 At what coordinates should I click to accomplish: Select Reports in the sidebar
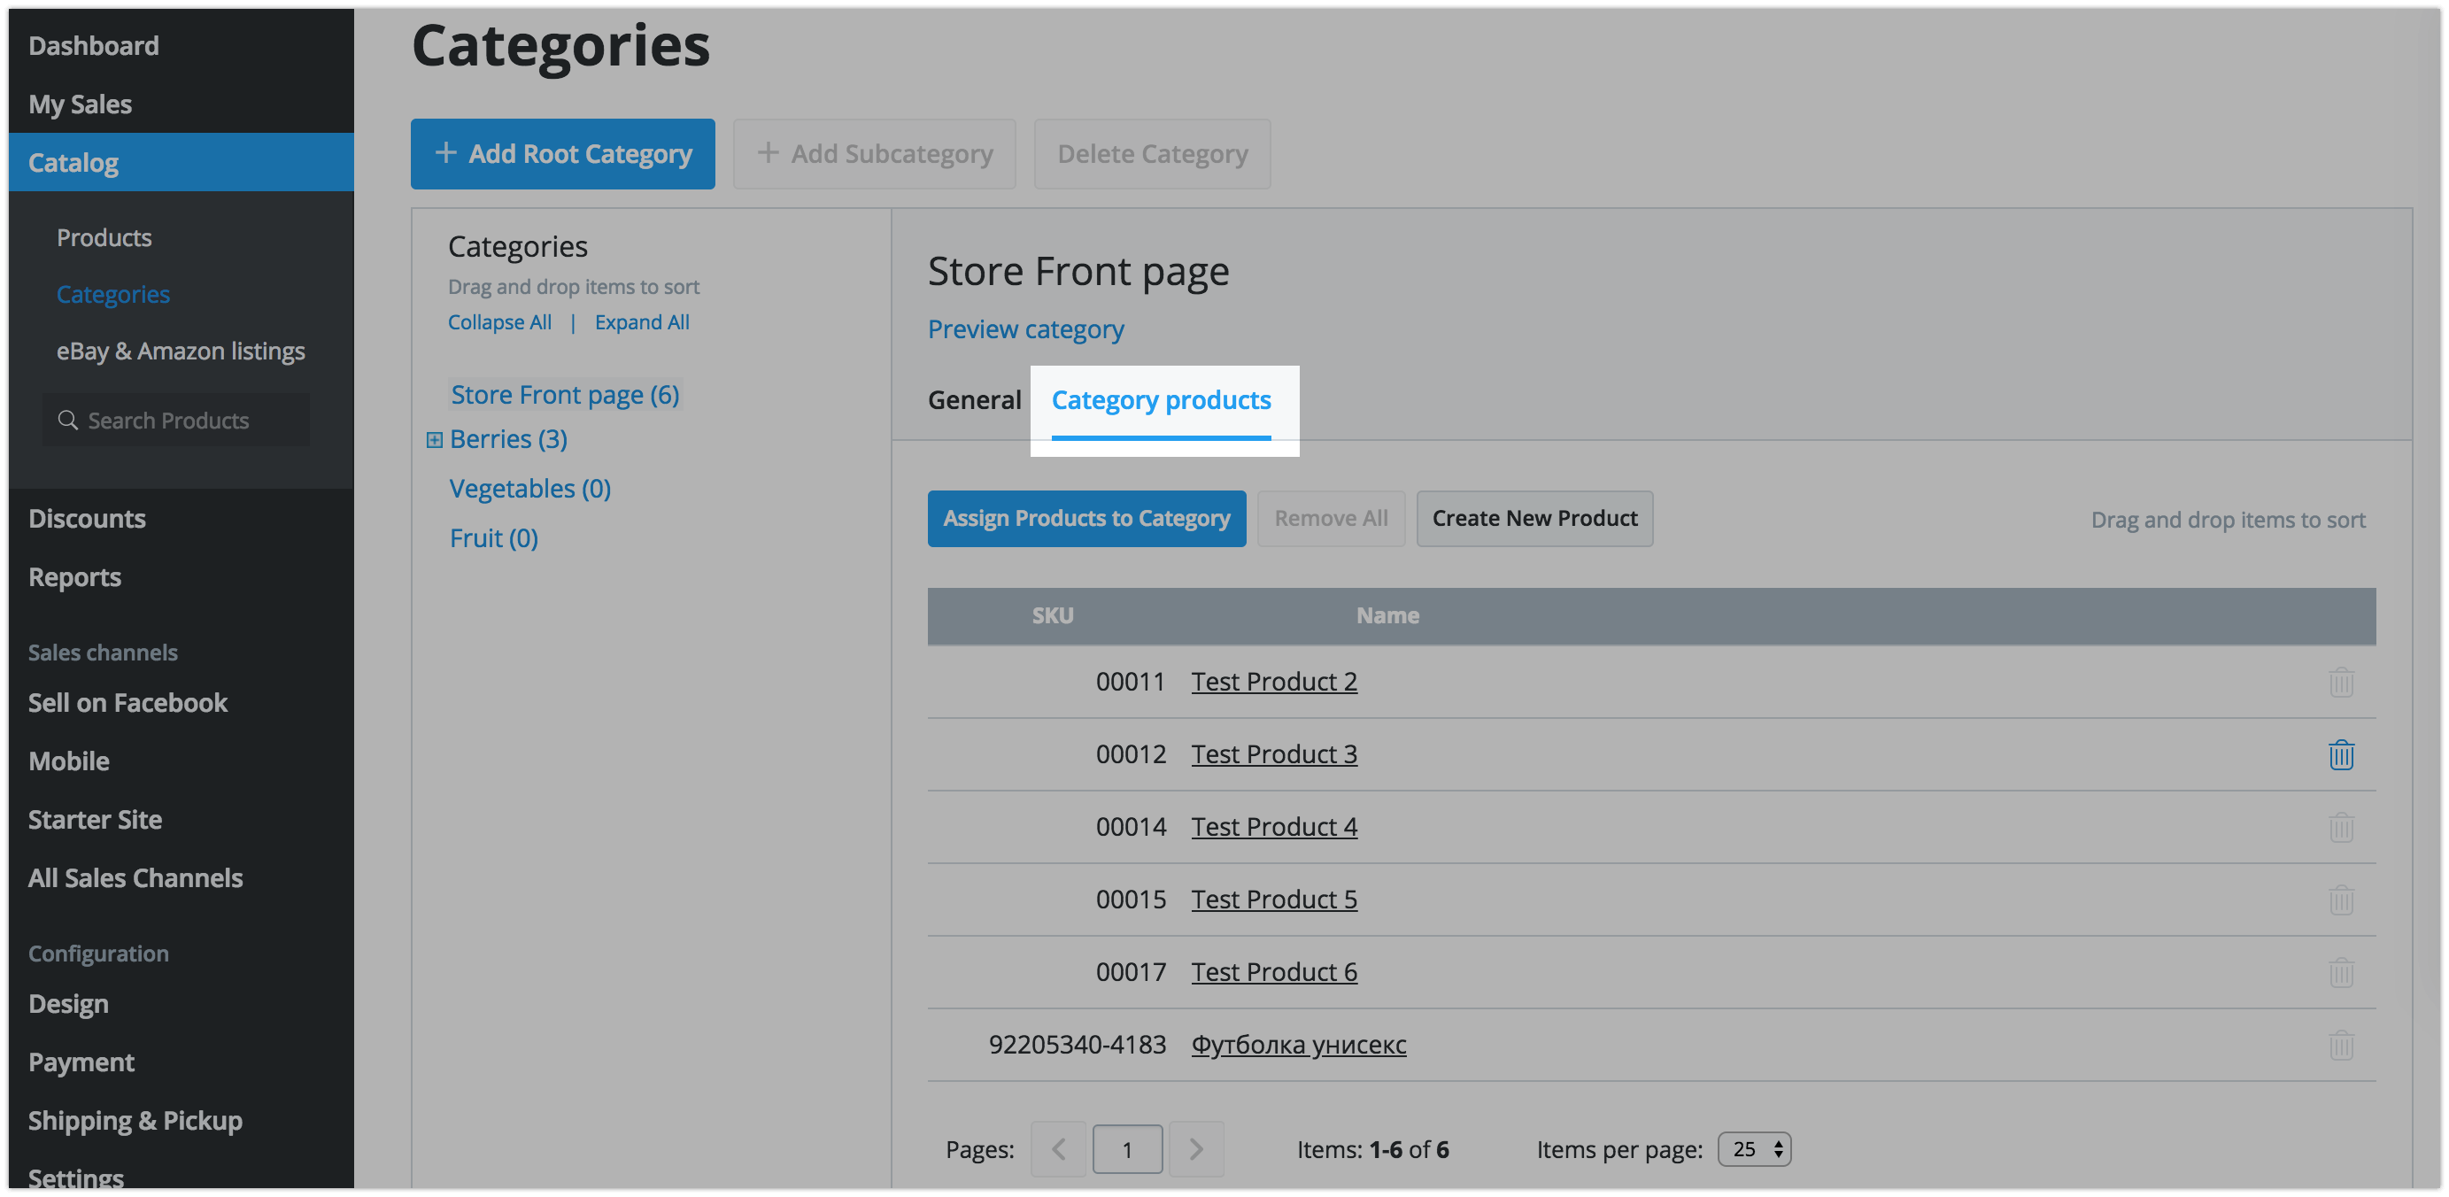[x=74, y=576]
